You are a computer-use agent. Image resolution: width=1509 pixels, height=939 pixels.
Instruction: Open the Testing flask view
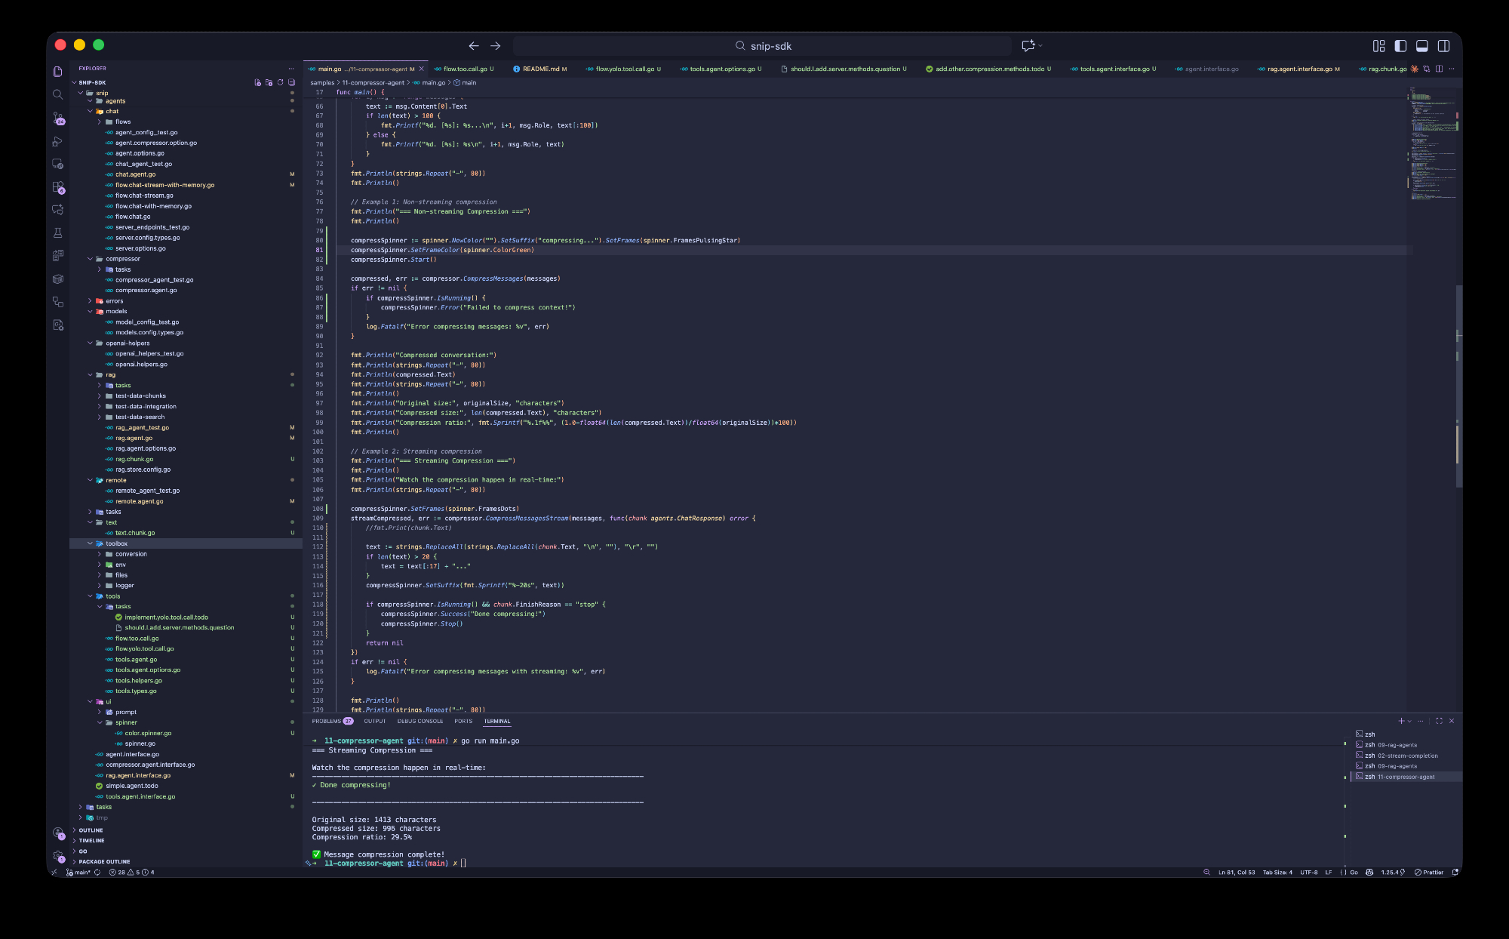point(58,233)
